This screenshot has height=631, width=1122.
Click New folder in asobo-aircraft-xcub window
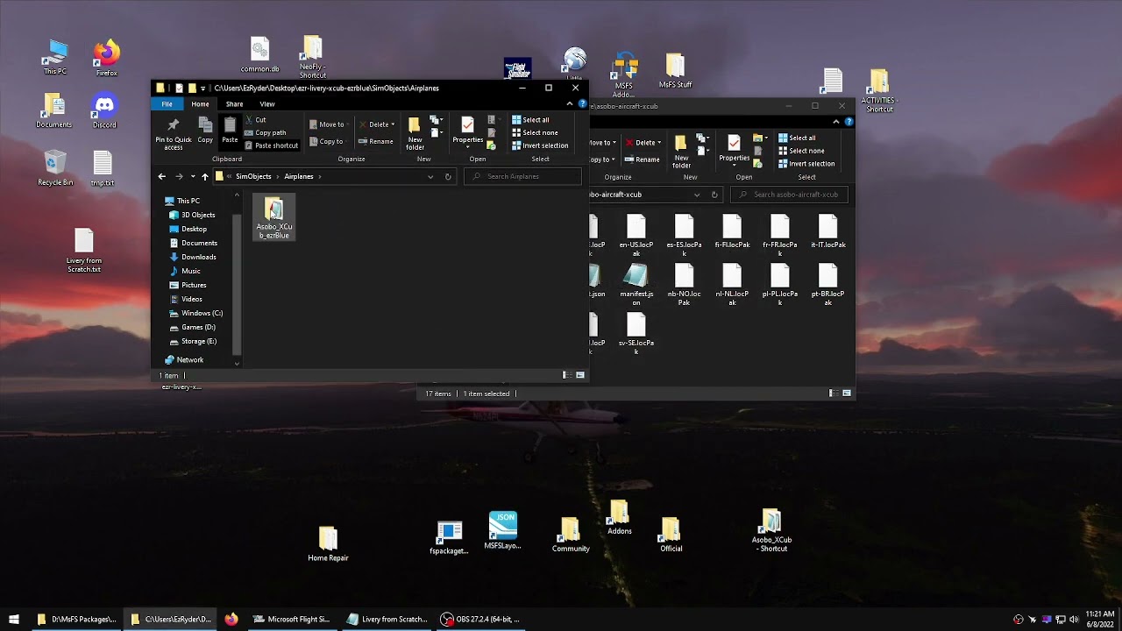coord(681,151)
